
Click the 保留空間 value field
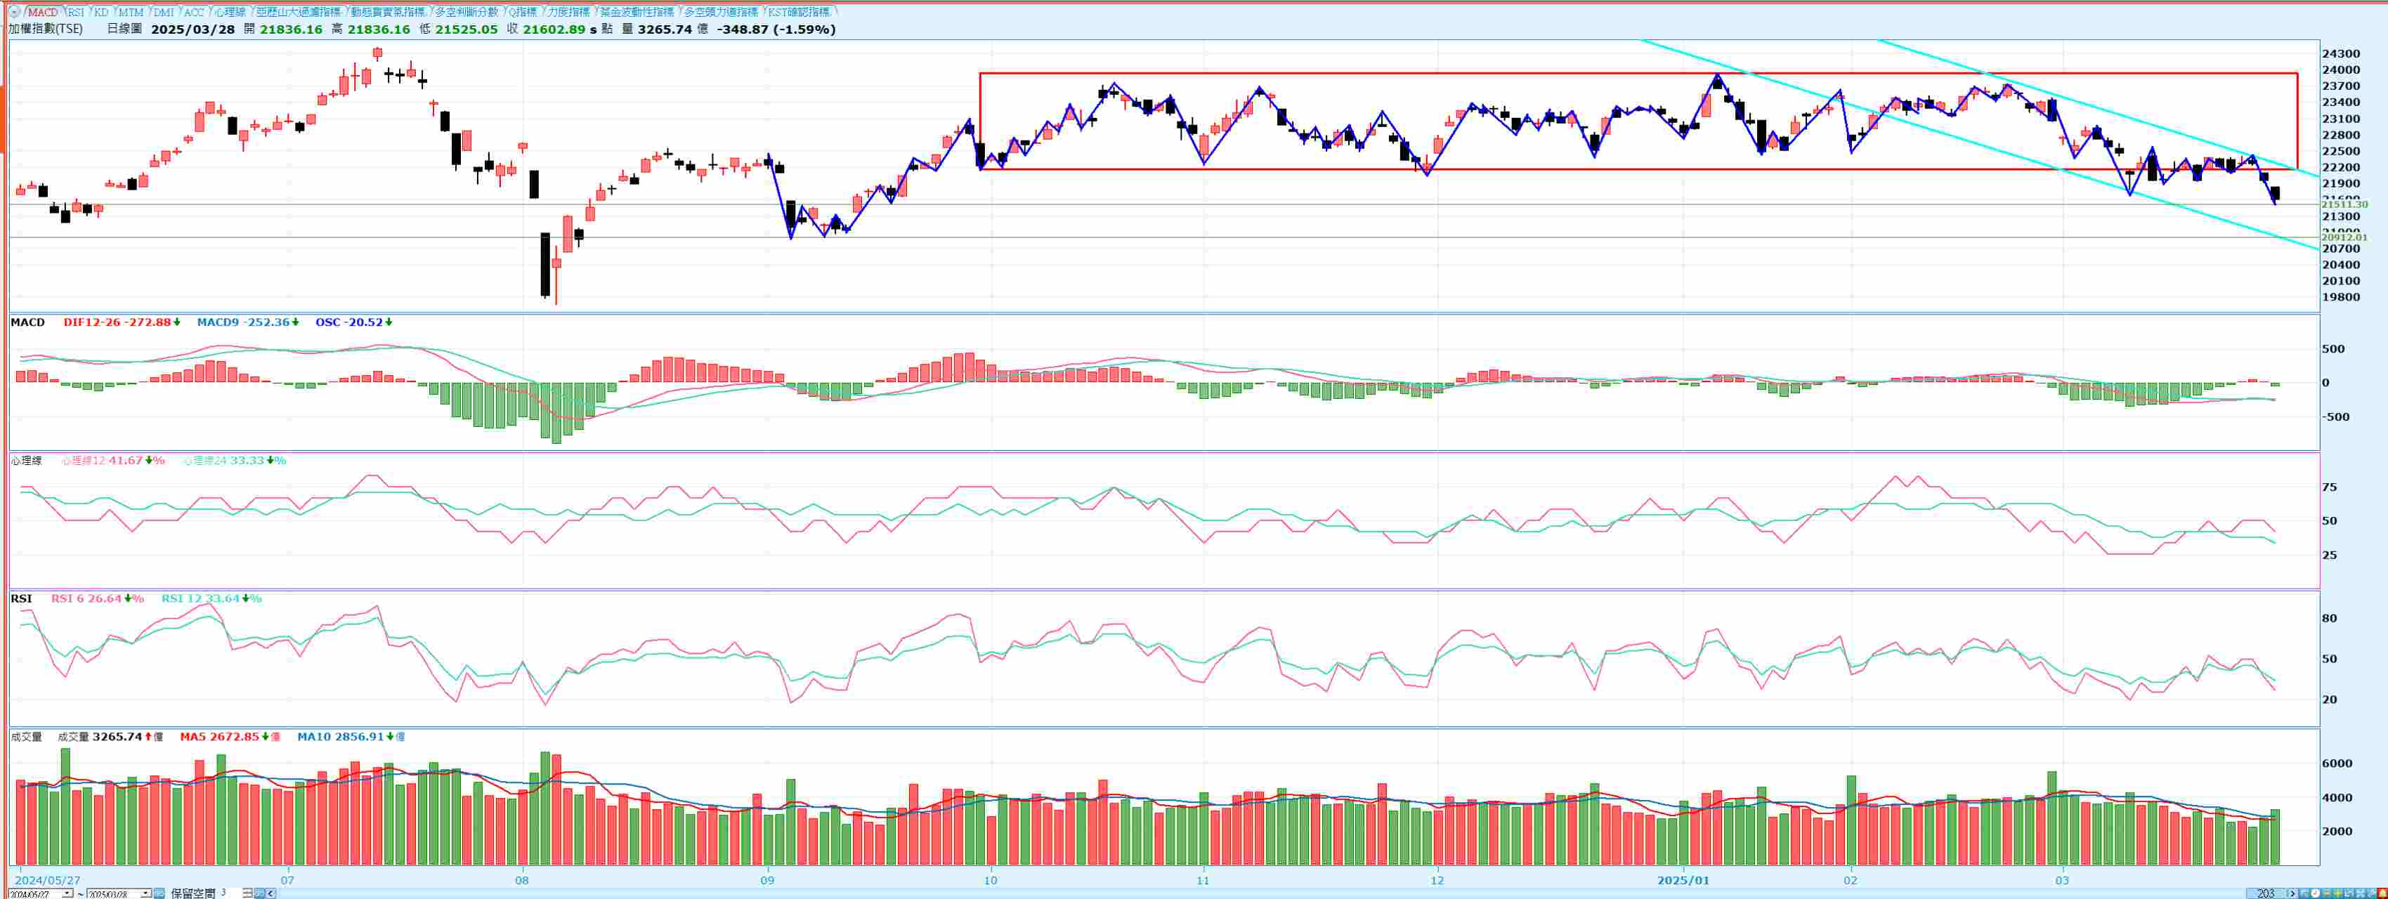pyautogui.click(x=223, y=893)
